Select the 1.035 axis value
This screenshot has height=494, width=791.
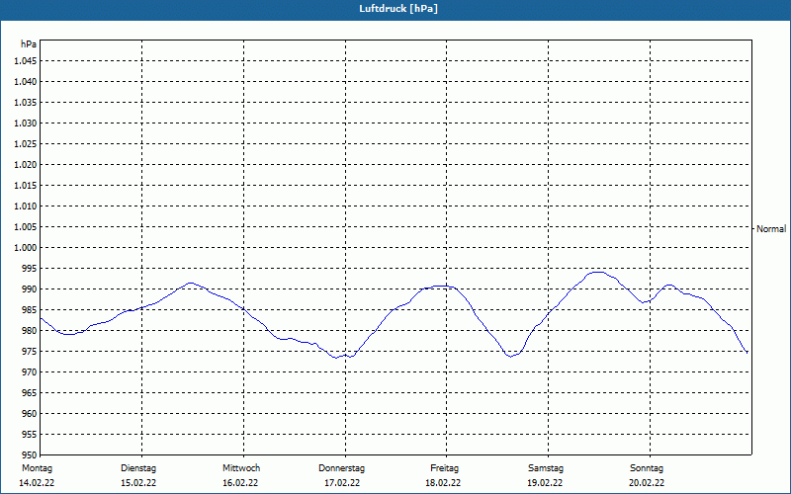pos(26,103)
